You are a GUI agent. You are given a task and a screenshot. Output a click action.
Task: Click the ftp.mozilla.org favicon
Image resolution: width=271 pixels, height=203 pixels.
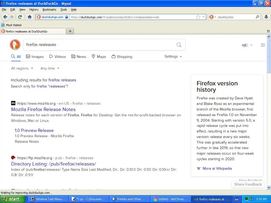coord(13,158)
